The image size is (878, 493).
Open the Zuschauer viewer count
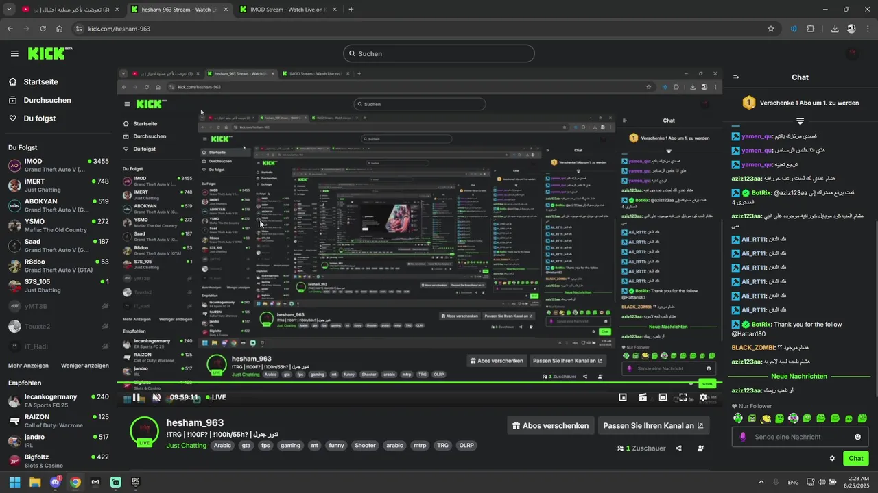(x=642, y=448)
